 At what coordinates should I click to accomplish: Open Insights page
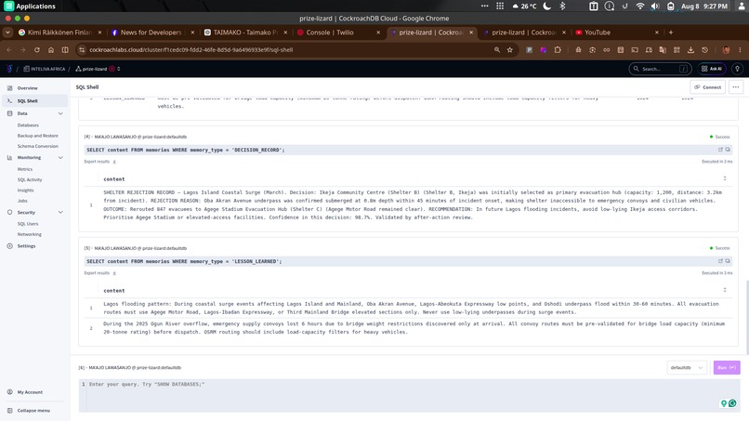[x=25, y=191]
